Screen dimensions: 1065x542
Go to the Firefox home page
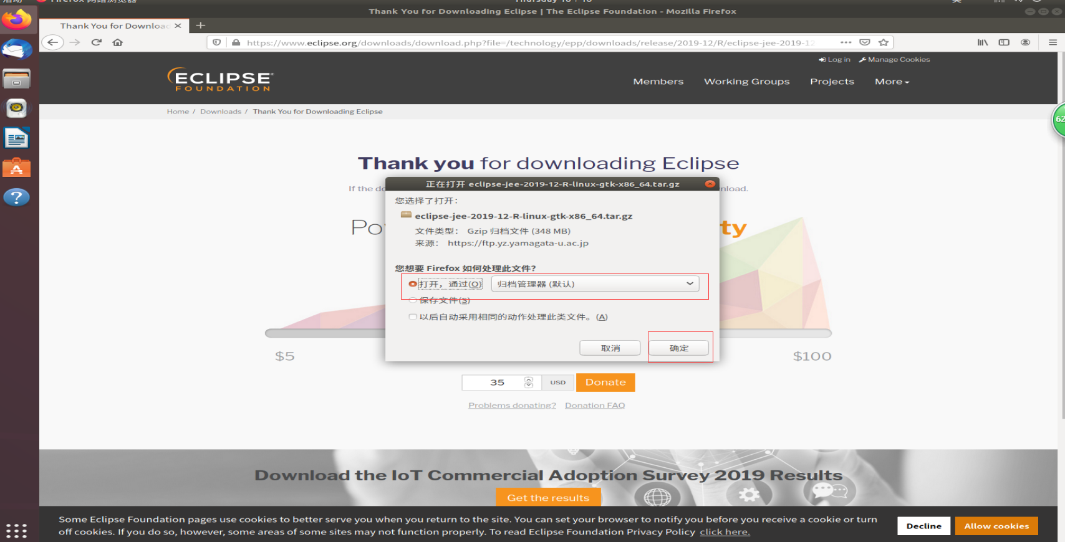pos(117,42)
